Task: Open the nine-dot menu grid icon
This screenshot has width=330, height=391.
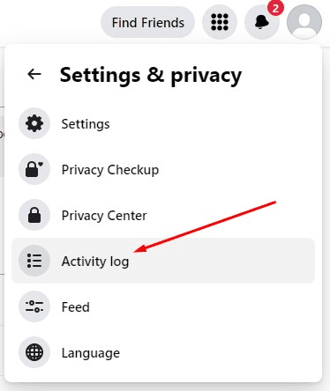Action: [x=220, y=22]
